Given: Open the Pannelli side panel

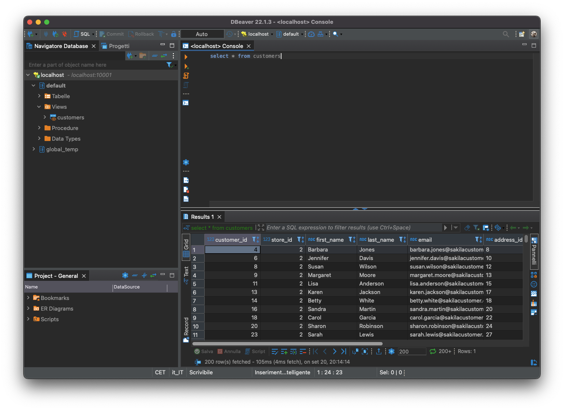Looking at the screenshot, I should pyautogui.click(x=534, y=252).
